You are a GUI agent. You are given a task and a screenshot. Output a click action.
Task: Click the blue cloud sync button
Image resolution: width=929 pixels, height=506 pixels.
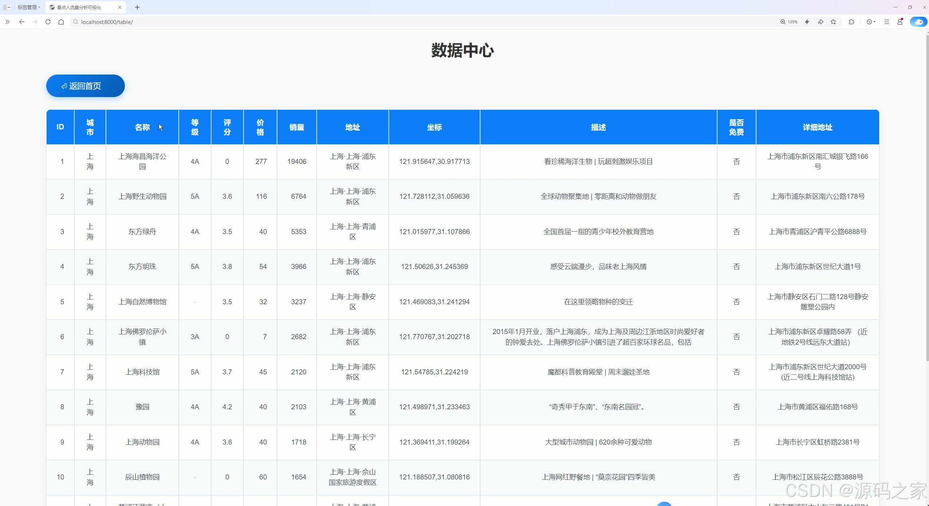pyautogui.click(x=918, y=22)
